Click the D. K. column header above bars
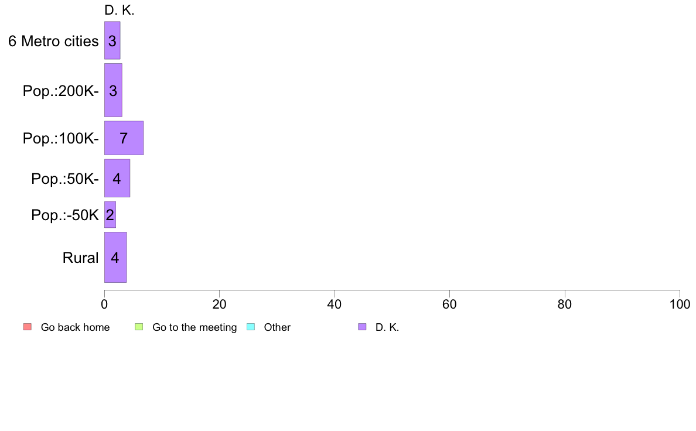Image resolution: width=696 pixels, height=431 pixels. [x=120, y=10]
